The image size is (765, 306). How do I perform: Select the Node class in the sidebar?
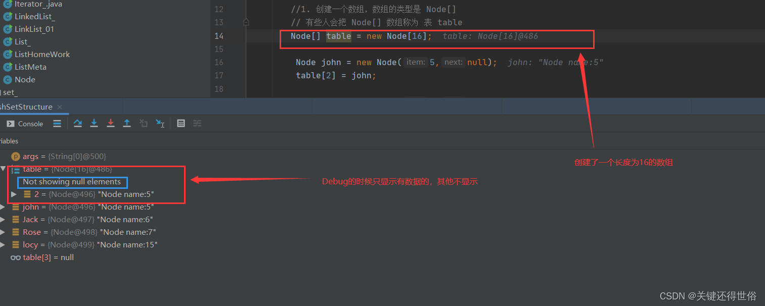coord(25,79)
